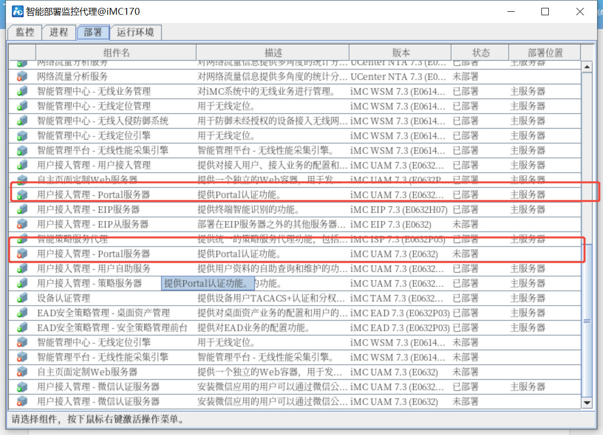The width and height of the screenshot is (603, 435).
Task: Click the icon beside 智能管理中心 - 无线定位管理
Action: tap(22, 106)
